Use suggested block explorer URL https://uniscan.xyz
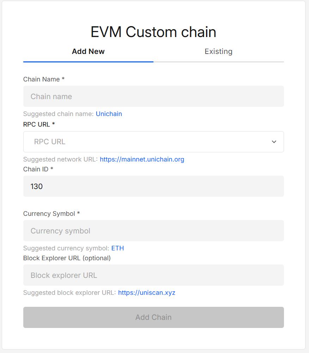The image size is (309, 353). [x=146, y=292]
